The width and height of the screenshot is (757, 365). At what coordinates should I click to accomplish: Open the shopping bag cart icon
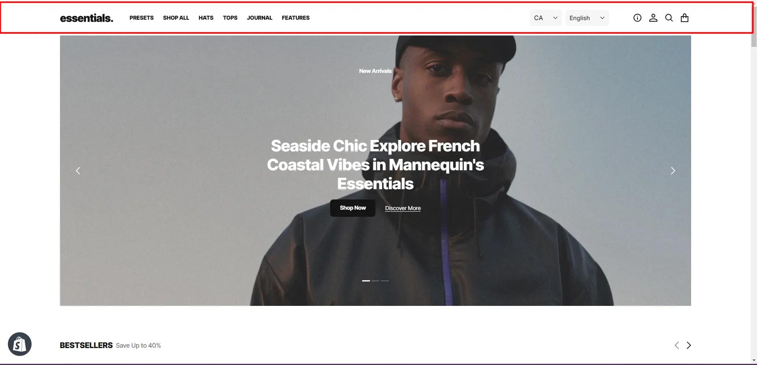click(684, 18)
